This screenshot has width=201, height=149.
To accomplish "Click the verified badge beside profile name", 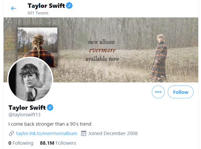I will pyautogui.click(x=50, y=108).
